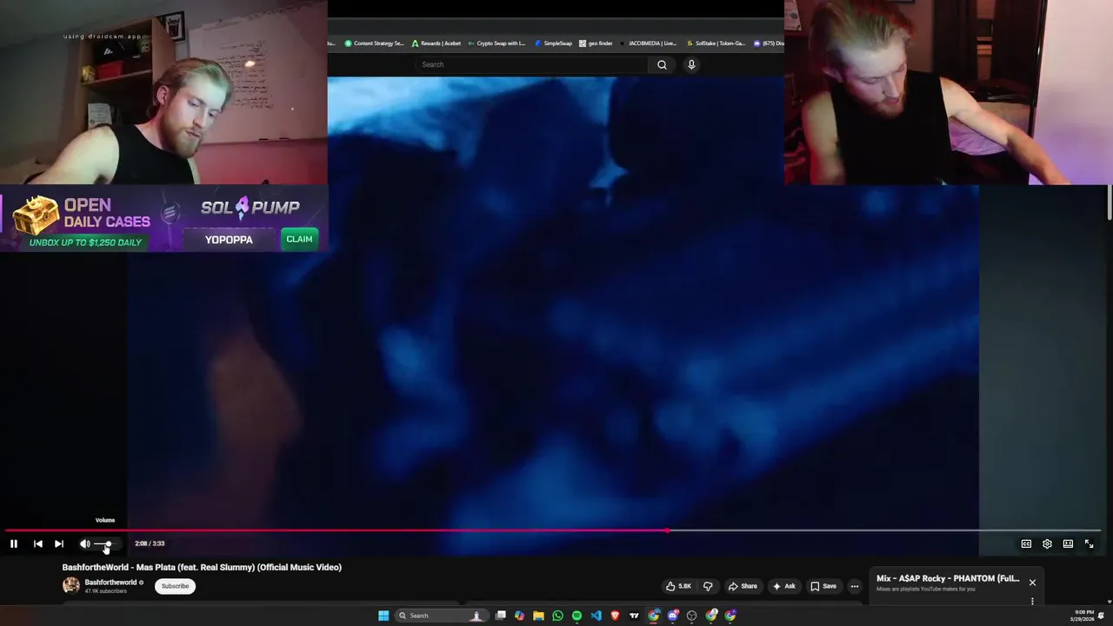Go to the previous video
This screenshot has width=1113, height=626.
click(38, 543)
